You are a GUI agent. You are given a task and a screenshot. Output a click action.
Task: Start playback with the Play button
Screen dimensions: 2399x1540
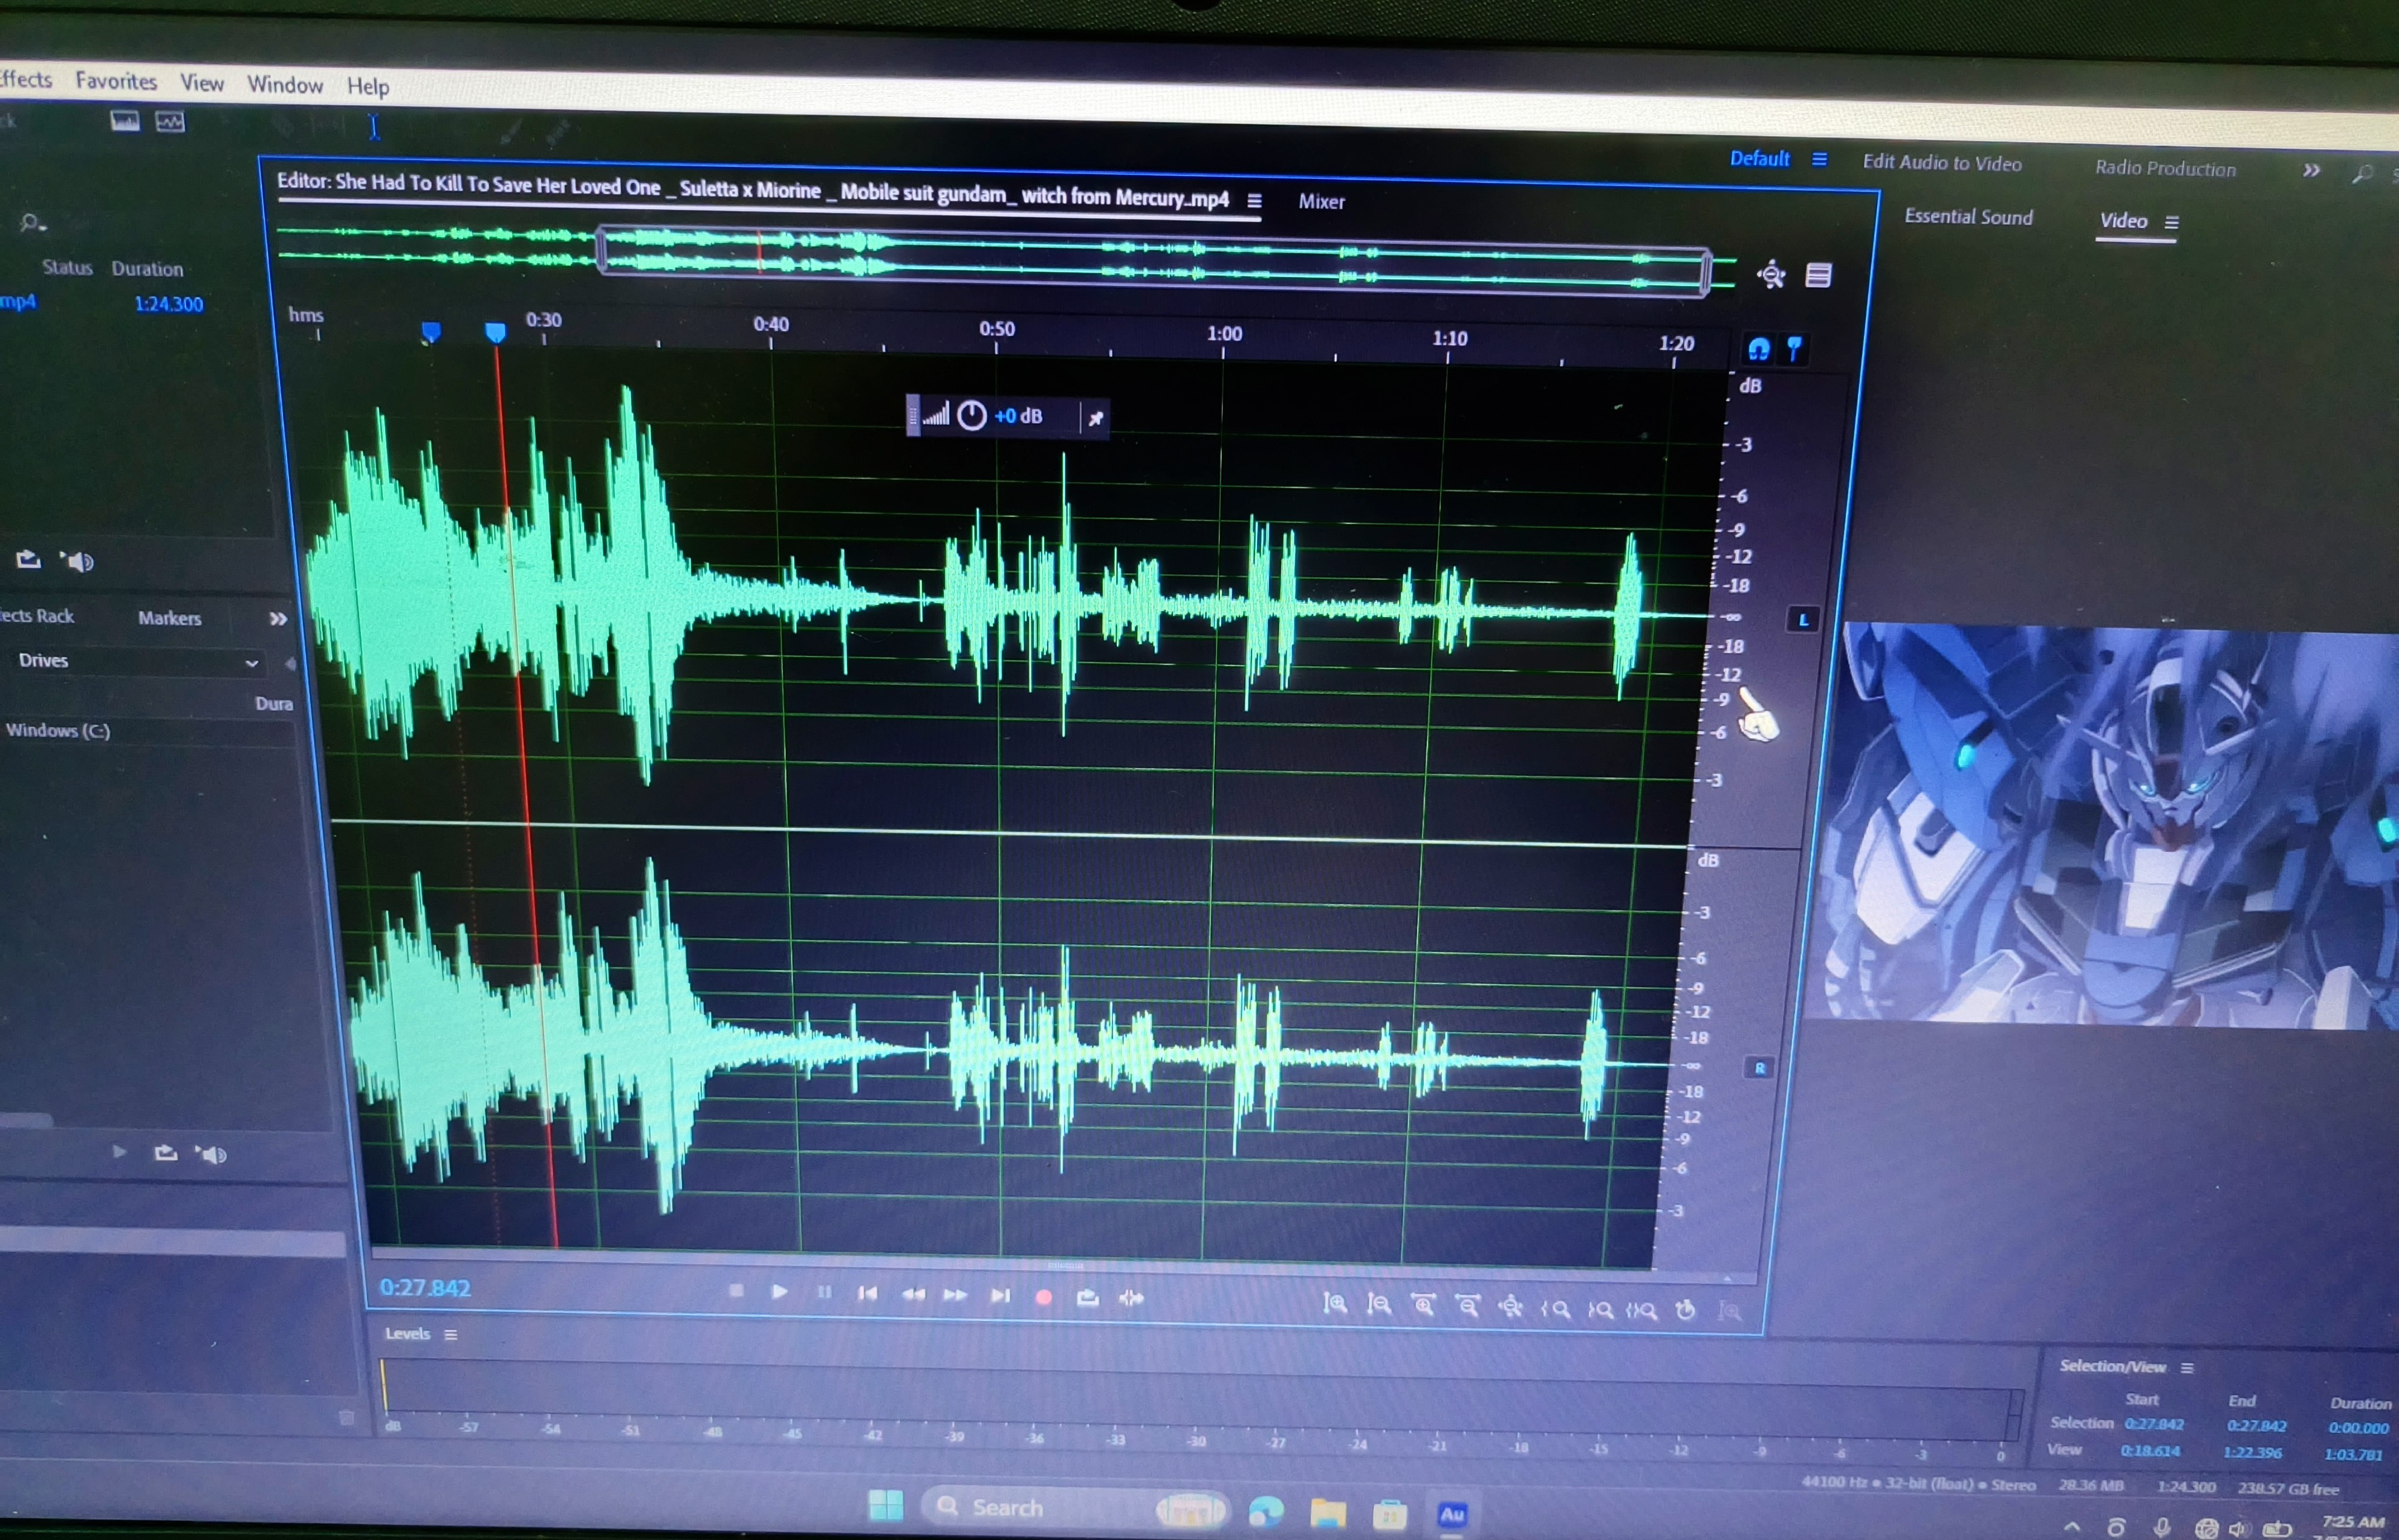pos(779,1291)
